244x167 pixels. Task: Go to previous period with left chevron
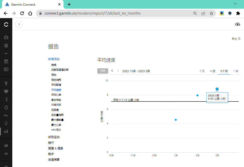coord(112,71)
